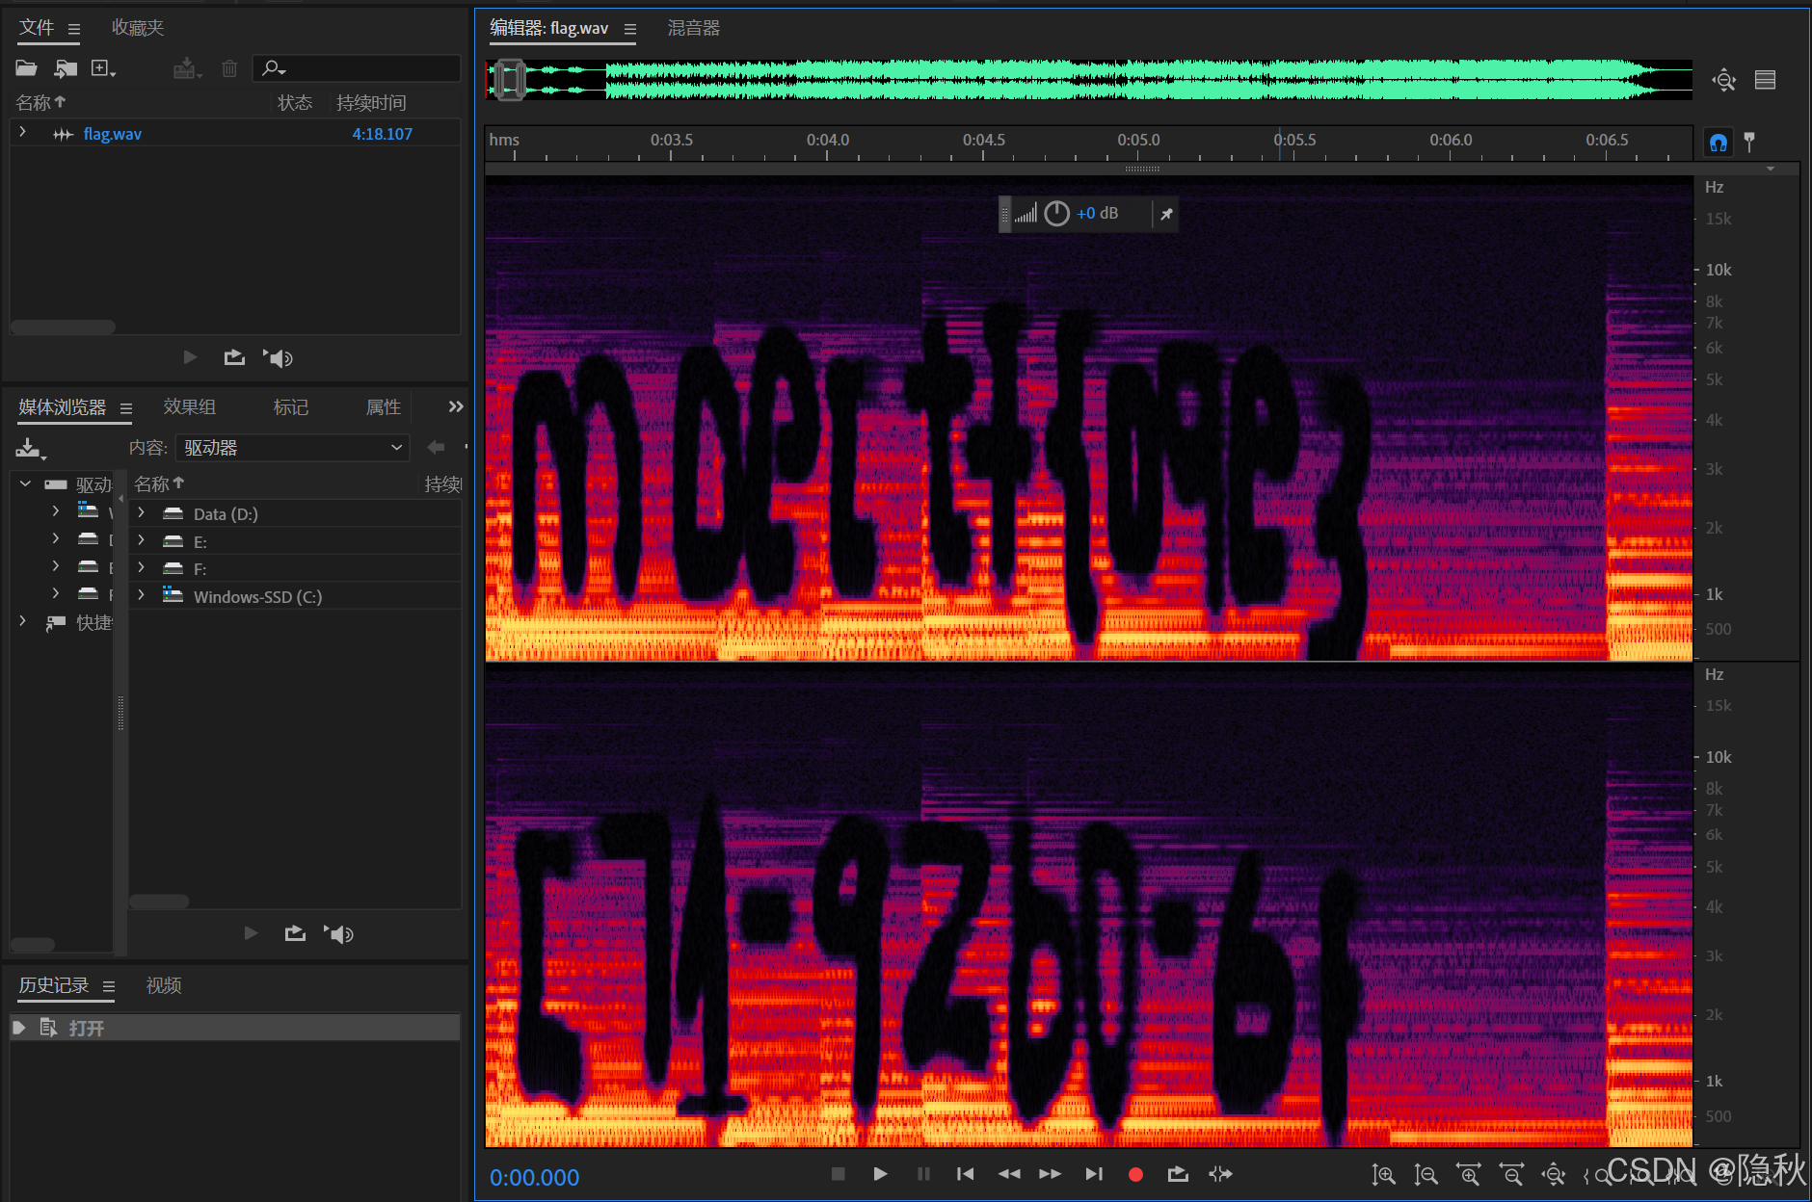The width and height of the screenshot is (1812, 1202).
Task: Click the Marker pin icon above the spectrogram
Action: pyautogui.click(x=1751, y=142)
